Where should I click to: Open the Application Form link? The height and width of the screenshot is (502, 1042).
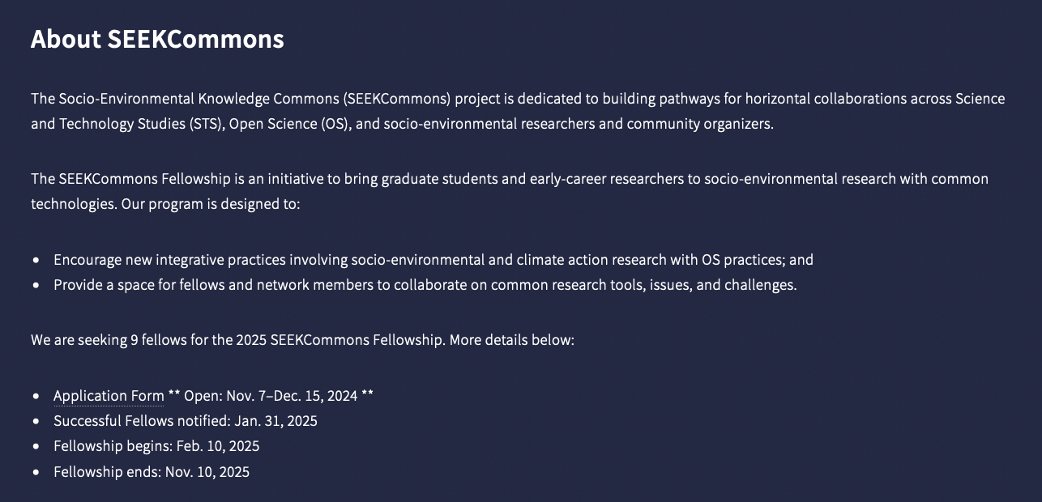pos(109,396)
